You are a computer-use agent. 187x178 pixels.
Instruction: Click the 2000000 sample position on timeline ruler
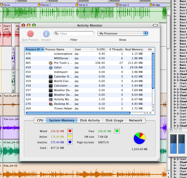point(83,1)
